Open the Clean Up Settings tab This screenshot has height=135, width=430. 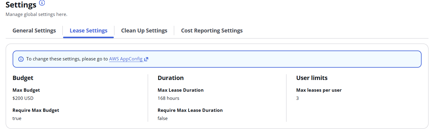tap(144, 31)
